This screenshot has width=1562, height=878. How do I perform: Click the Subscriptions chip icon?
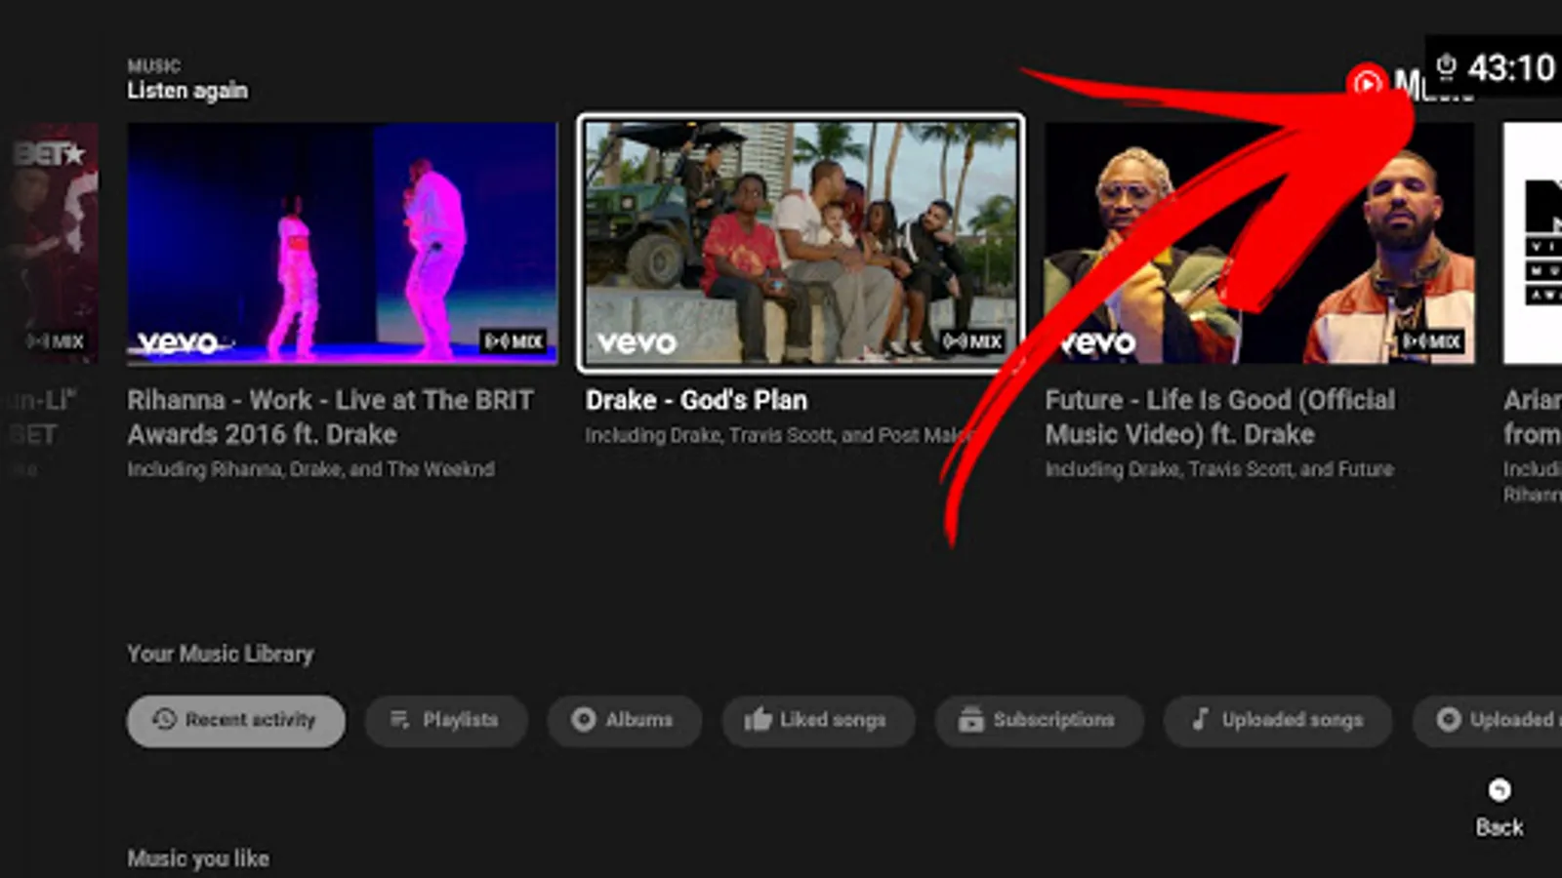[x=971, y=720]
